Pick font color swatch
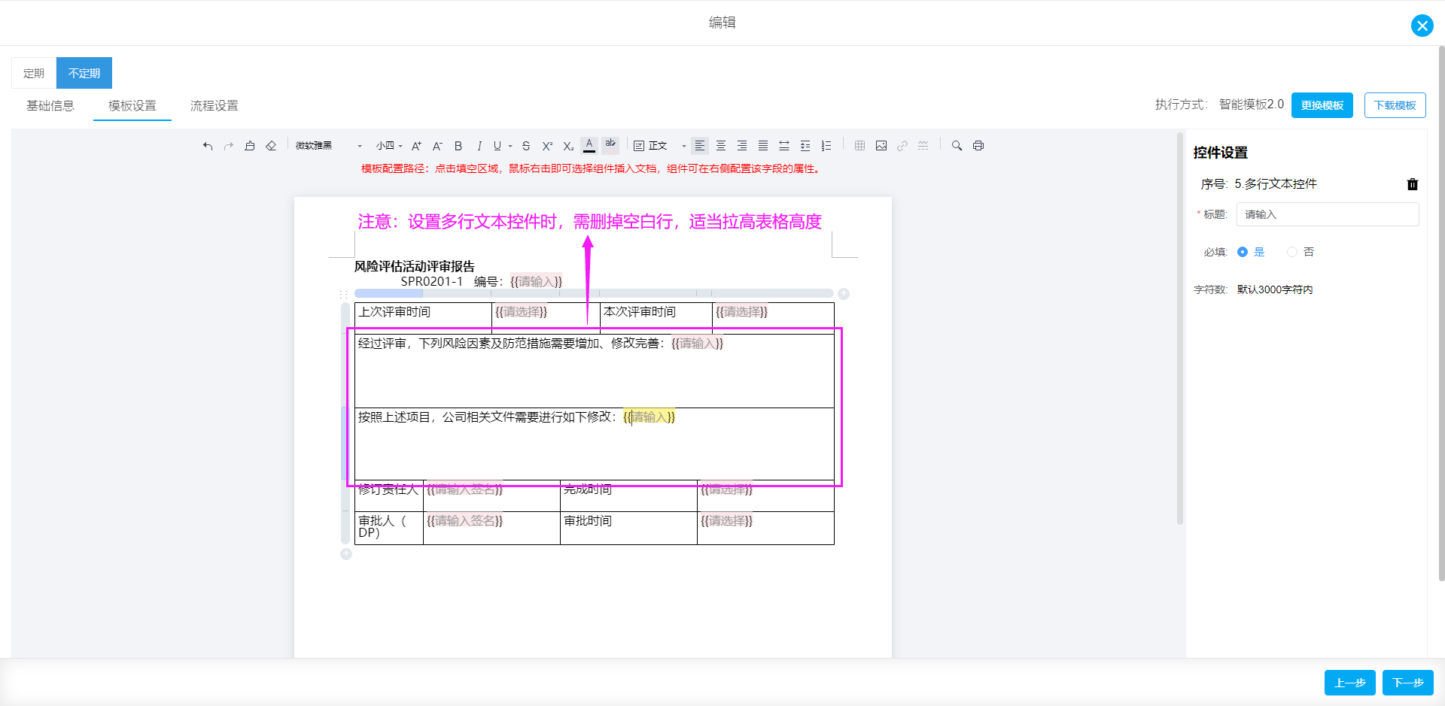Screen dimensions: 1445x706 (589, 146)
